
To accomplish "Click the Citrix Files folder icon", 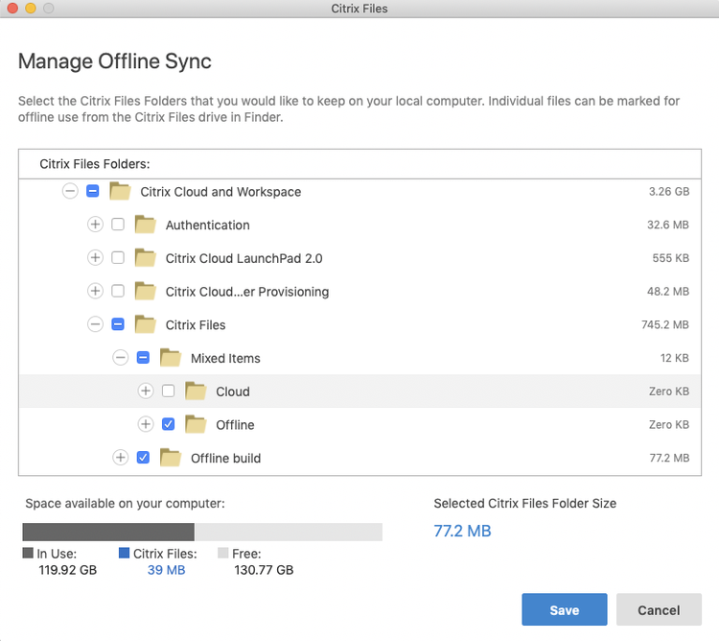I will tap(146, 324).
